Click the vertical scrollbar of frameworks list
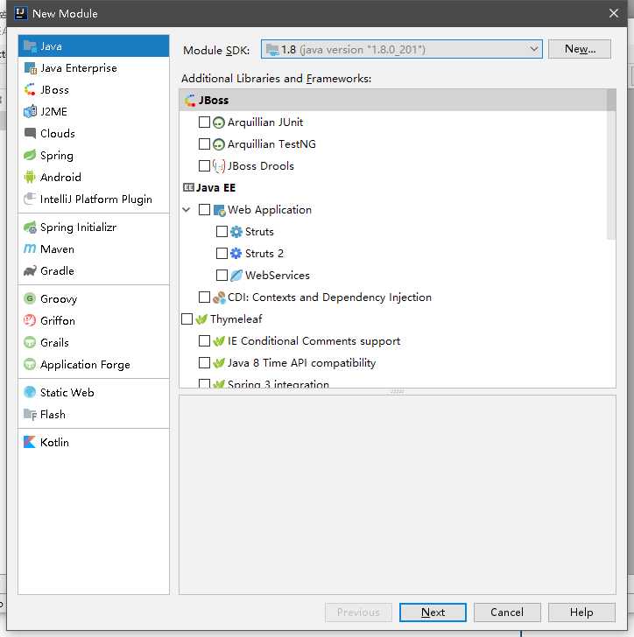This screenshot has width=634, height=637. tap(611, 164)
